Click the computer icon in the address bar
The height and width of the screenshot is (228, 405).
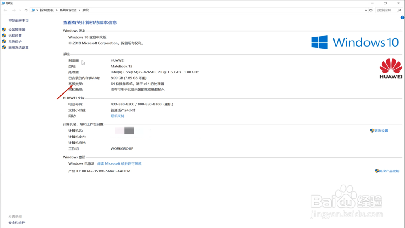coord(33,10)
